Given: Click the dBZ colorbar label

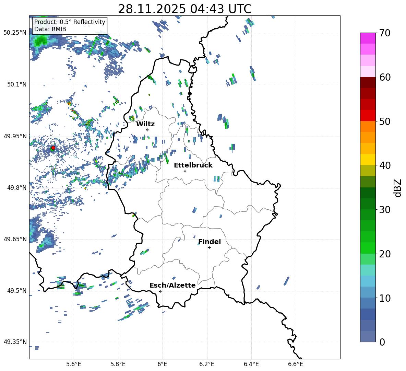Looking at the screenshot, I should pos(398,188).
